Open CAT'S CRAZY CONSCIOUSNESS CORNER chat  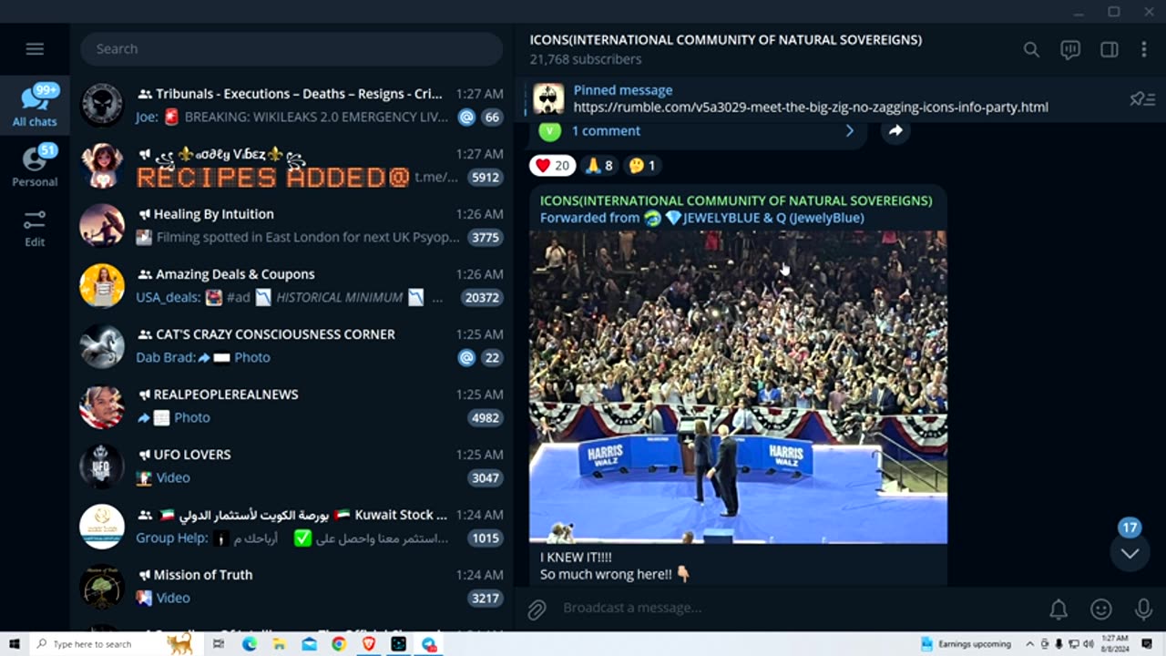click(x=291, y=345)
